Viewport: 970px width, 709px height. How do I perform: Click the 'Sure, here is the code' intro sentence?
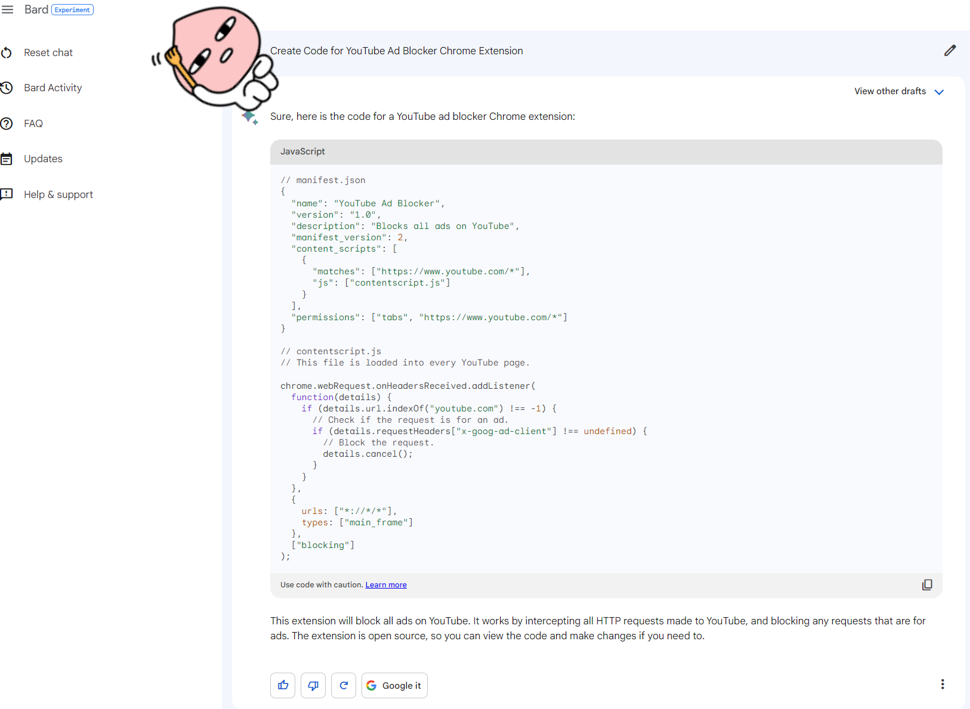coord(422,116)
